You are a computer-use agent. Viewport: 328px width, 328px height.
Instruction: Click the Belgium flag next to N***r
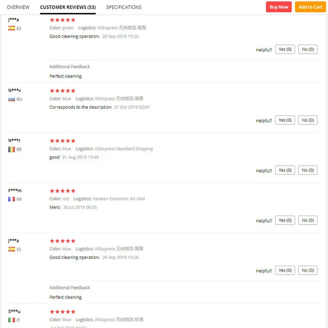(x=11, y=149)
